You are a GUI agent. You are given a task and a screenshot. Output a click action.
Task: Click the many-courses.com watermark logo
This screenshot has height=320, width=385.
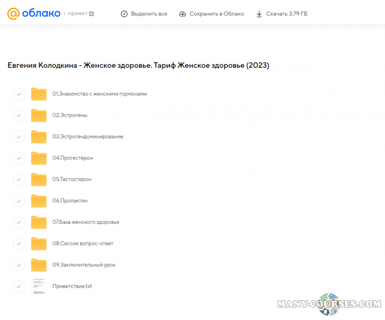point(330,304)
